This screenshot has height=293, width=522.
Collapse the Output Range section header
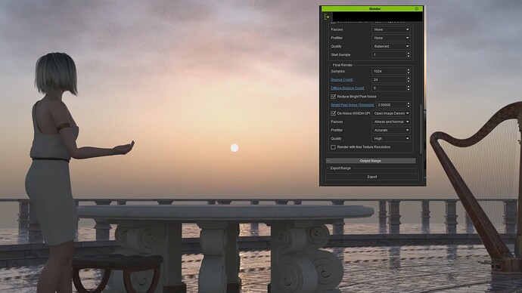point(371,161)
